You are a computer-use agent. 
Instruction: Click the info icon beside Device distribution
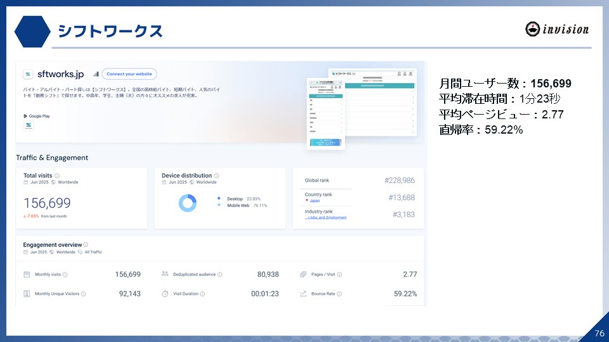[x=217, y=175]
